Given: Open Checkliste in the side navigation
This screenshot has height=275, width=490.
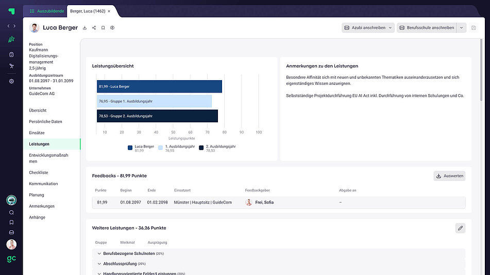Looking at the screenshot, I should (39, 173).
